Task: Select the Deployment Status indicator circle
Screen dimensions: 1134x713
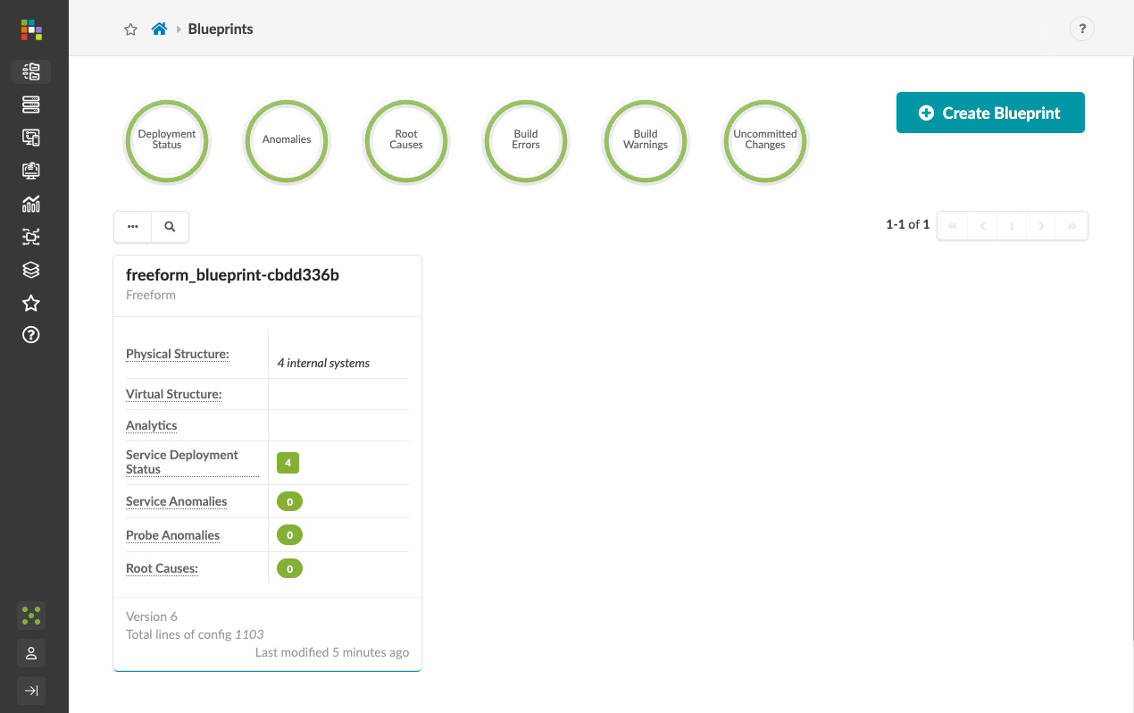Action: click(167, 141)
